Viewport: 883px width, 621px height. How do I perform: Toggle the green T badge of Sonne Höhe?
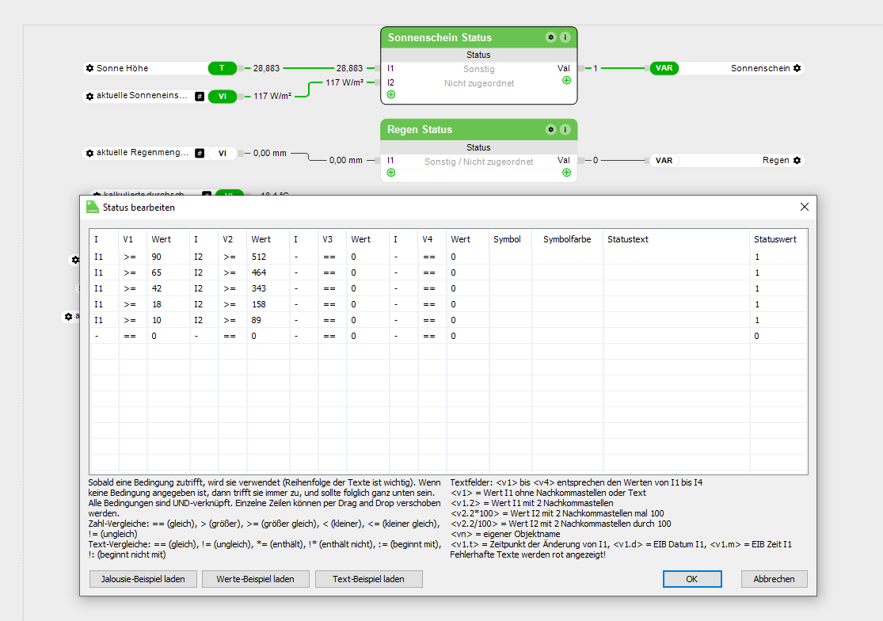click(222, 68)
